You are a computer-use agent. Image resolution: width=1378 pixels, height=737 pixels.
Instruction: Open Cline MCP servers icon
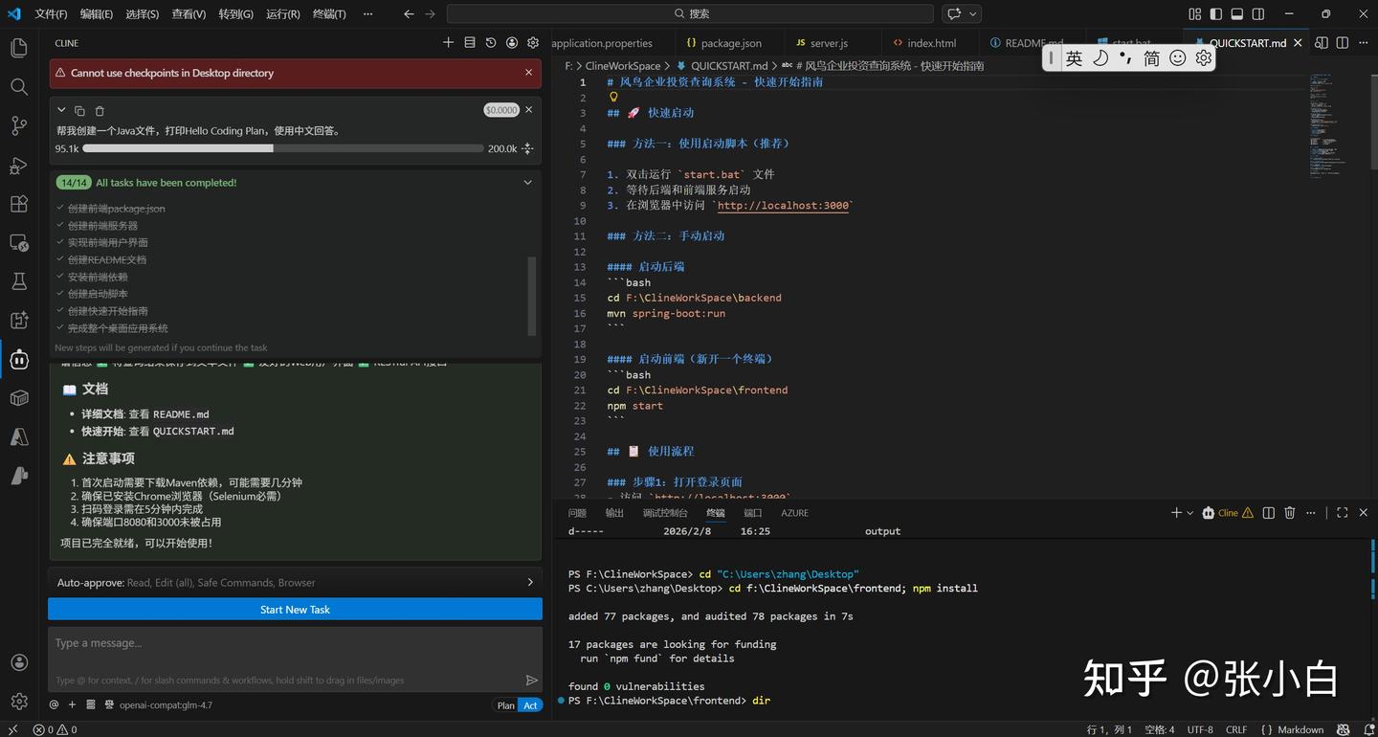point(470,42)
